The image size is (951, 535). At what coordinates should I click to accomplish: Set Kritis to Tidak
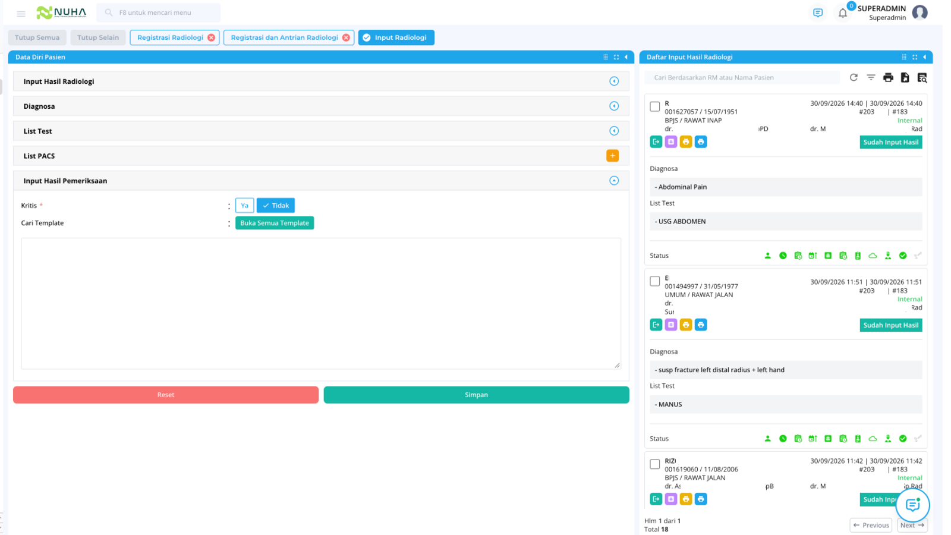click(x=276, y=206)
